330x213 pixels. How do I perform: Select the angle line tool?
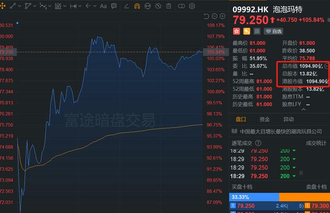126,6
